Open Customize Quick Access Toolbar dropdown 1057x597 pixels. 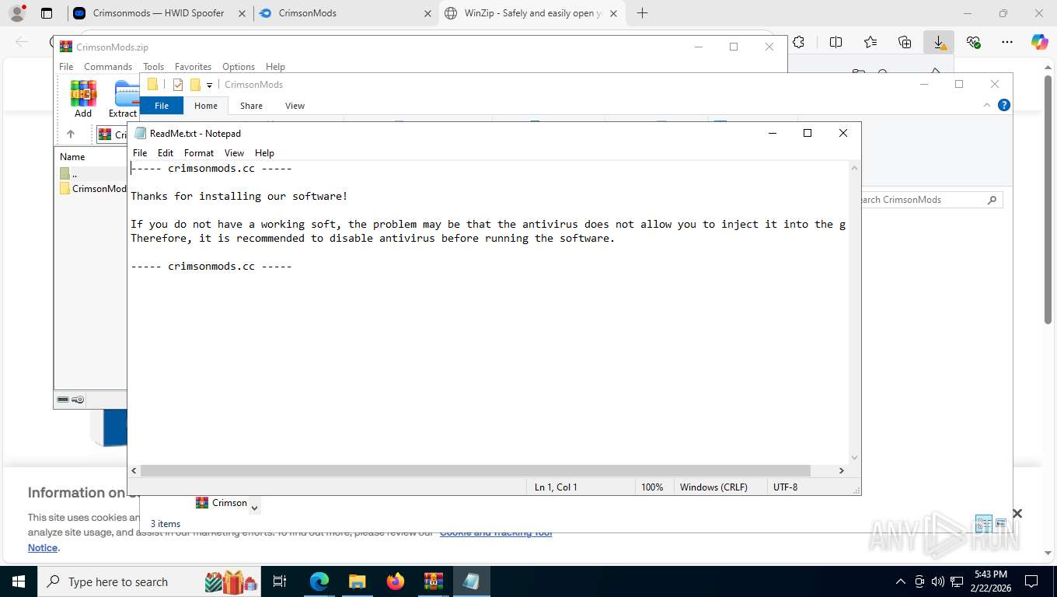[x=210, y=86]
